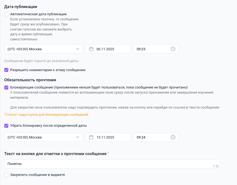Open the publication date calendar icon
Image resolution: width=237 pixels, height=185 pixels.
(x=91, y=49)
